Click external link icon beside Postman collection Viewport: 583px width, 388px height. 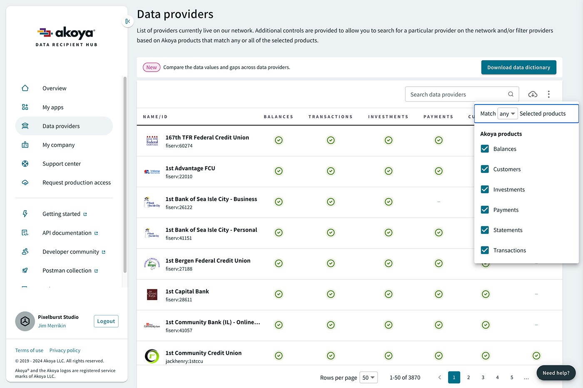point(96,271)
